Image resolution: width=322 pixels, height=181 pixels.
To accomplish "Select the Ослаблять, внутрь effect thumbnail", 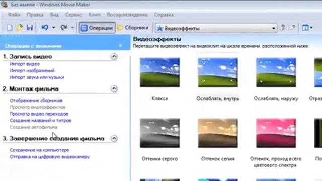I will (x=218, y=72).
